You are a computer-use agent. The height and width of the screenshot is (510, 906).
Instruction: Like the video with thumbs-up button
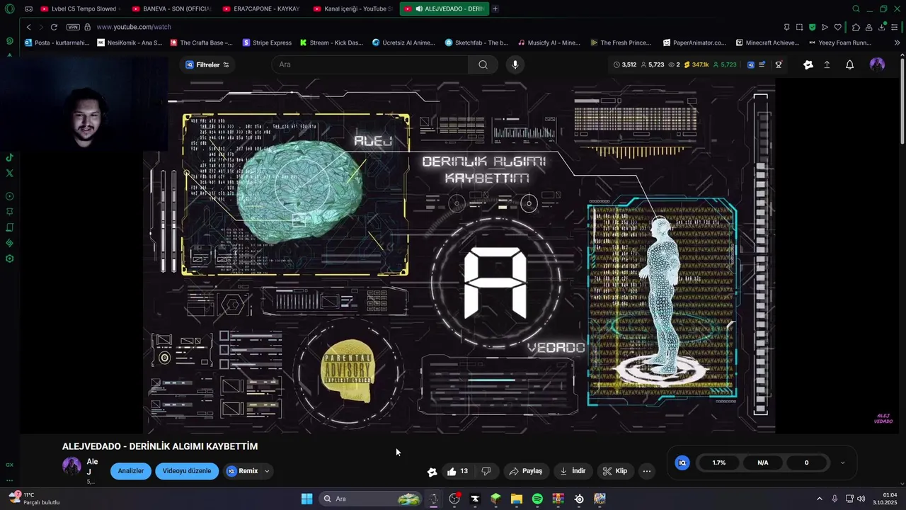click(457, 471)
